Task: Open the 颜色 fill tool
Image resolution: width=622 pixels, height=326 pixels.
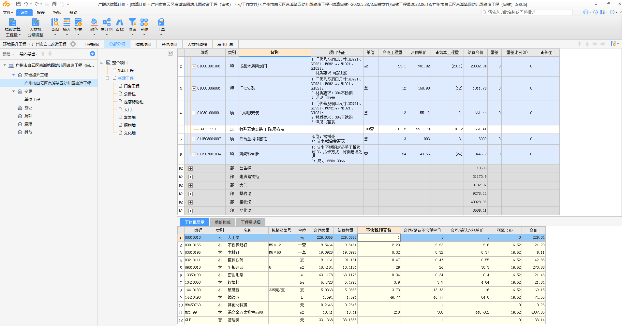Action: pos(94,27)
